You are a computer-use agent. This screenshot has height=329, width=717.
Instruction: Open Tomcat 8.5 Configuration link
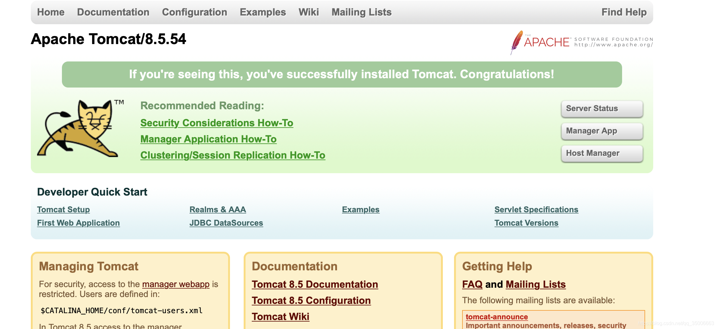(311, 300)
